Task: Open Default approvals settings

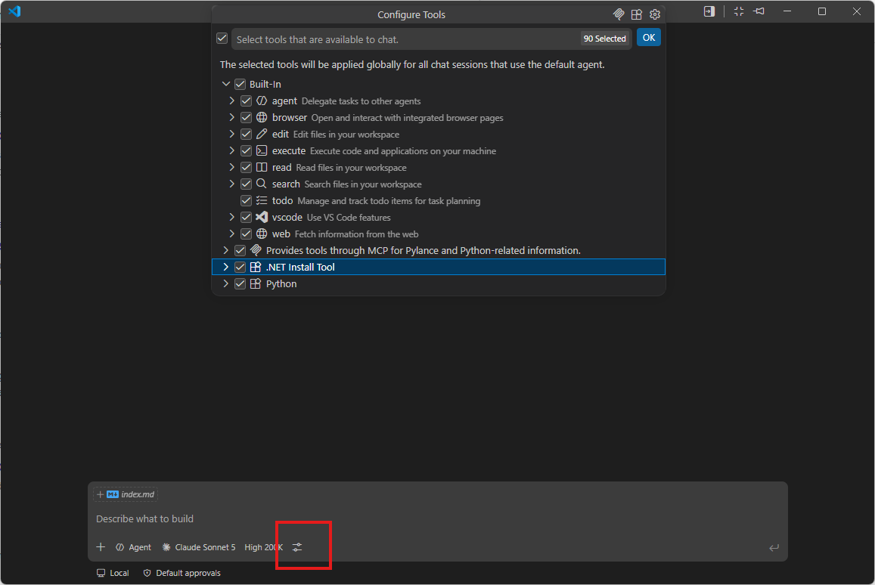Action: (182, 573)
